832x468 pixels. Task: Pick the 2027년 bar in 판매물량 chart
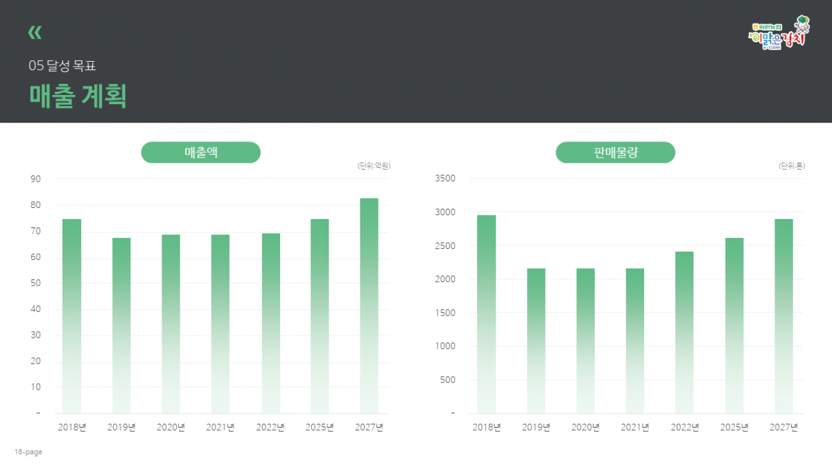click(x=783, y=315)
